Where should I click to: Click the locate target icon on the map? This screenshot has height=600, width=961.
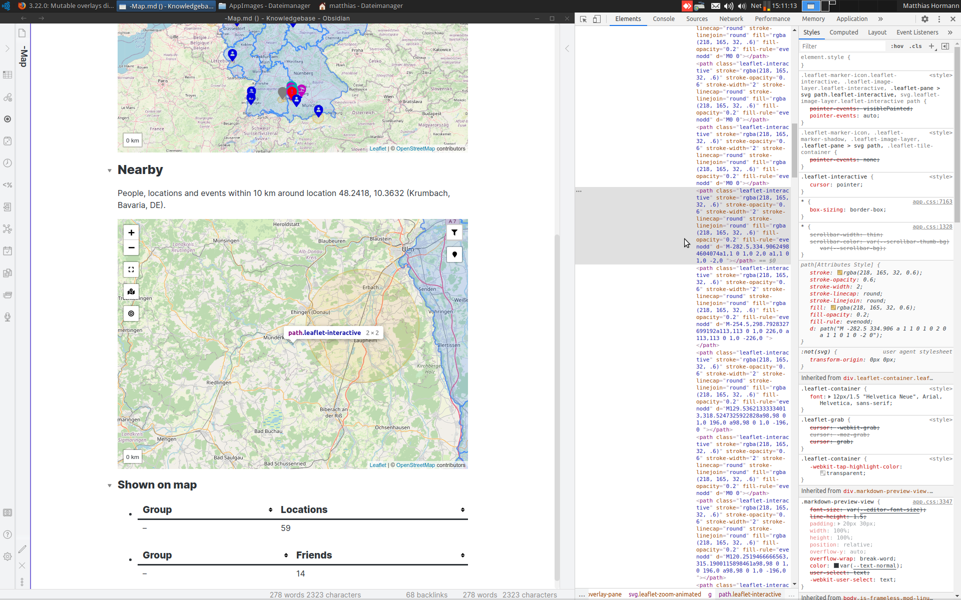pyautogui.click(x=131, y=313)
